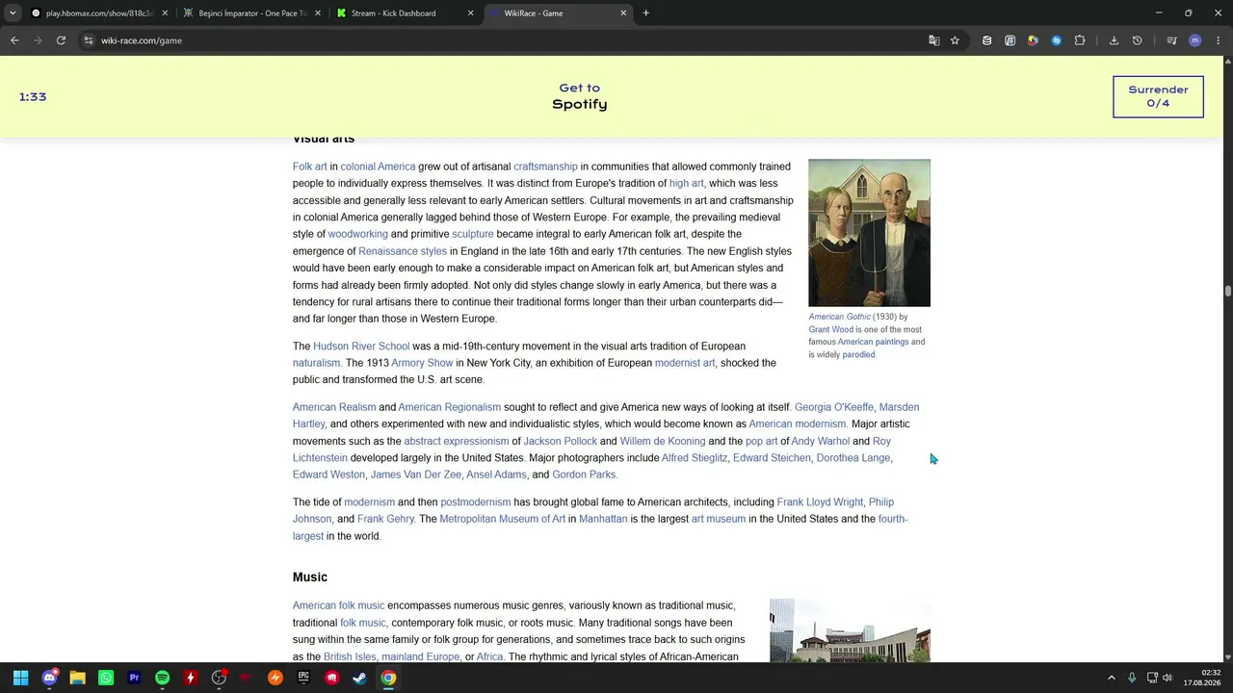The image size is (1233, 693).
Task: Open the Ansel Adams link
Action: tap(497, 475)
